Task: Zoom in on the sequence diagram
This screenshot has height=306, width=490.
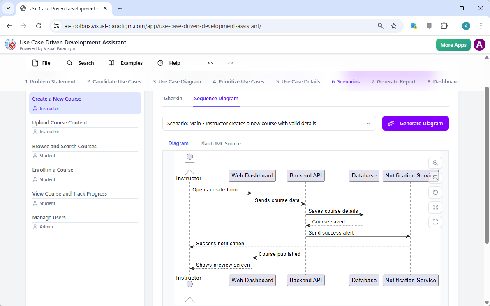Action: pos(435,163)
